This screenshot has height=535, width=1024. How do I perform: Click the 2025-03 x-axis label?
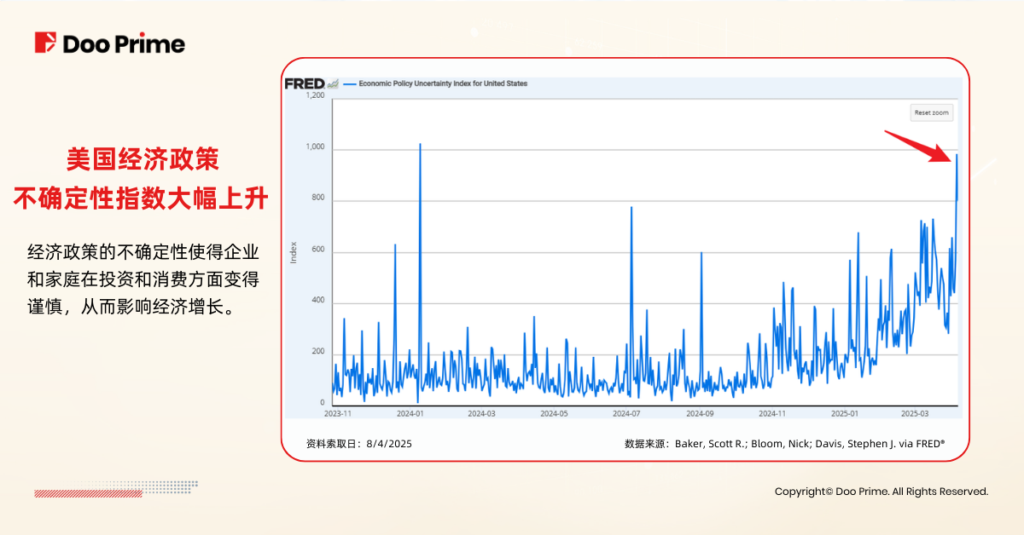(916, 413)
